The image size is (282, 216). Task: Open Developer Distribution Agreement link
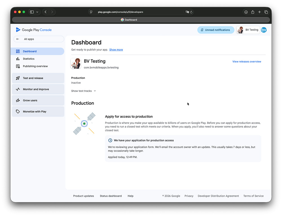218,196
